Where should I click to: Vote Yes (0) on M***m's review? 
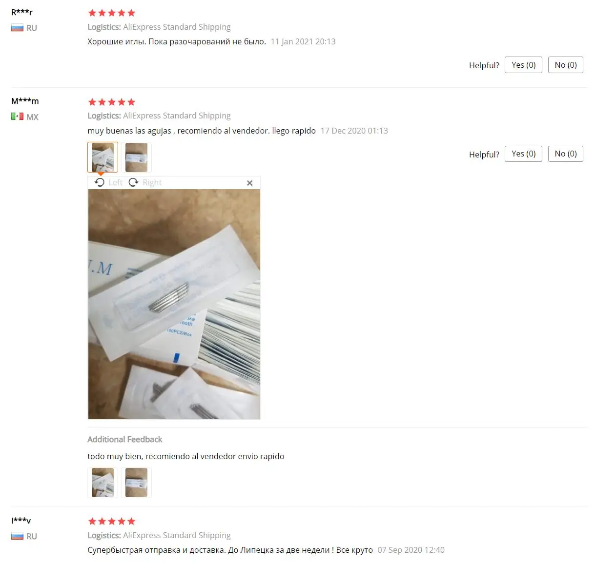(523, 154)
